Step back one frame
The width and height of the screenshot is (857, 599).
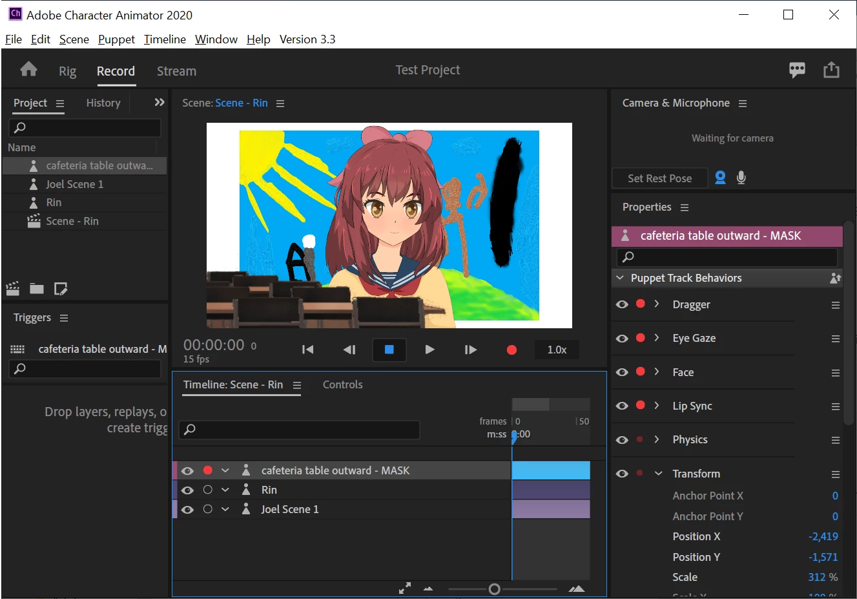click(349, 350)
